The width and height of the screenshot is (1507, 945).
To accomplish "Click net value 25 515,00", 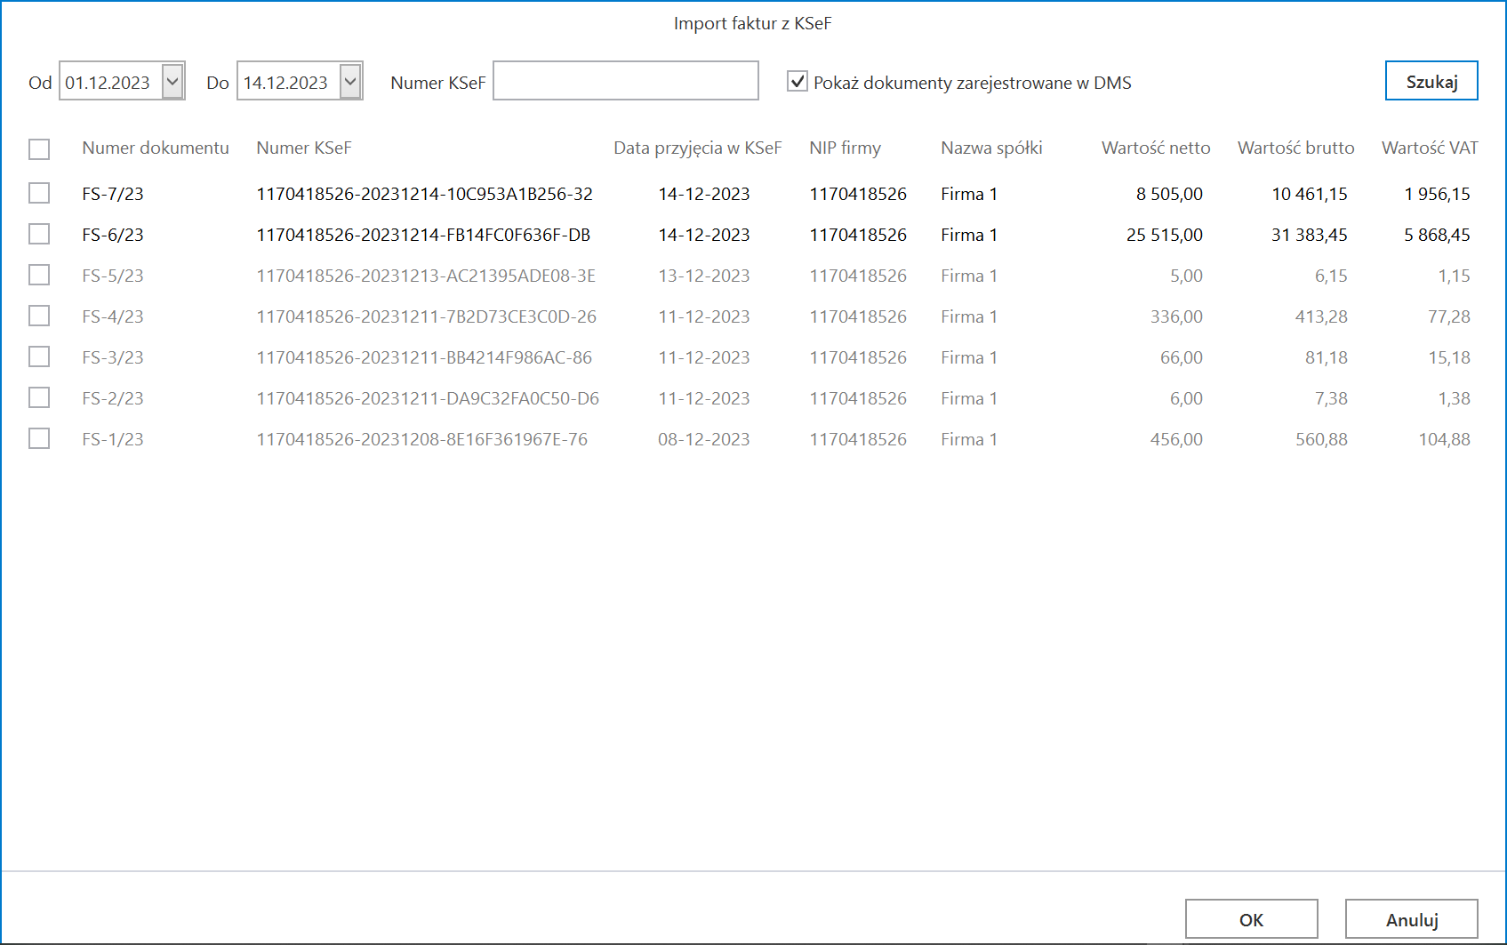I will tap(1165, 235).
